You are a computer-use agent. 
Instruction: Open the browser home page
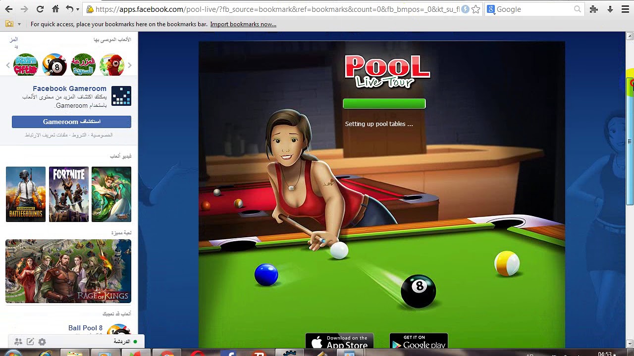tap(55, 9)
